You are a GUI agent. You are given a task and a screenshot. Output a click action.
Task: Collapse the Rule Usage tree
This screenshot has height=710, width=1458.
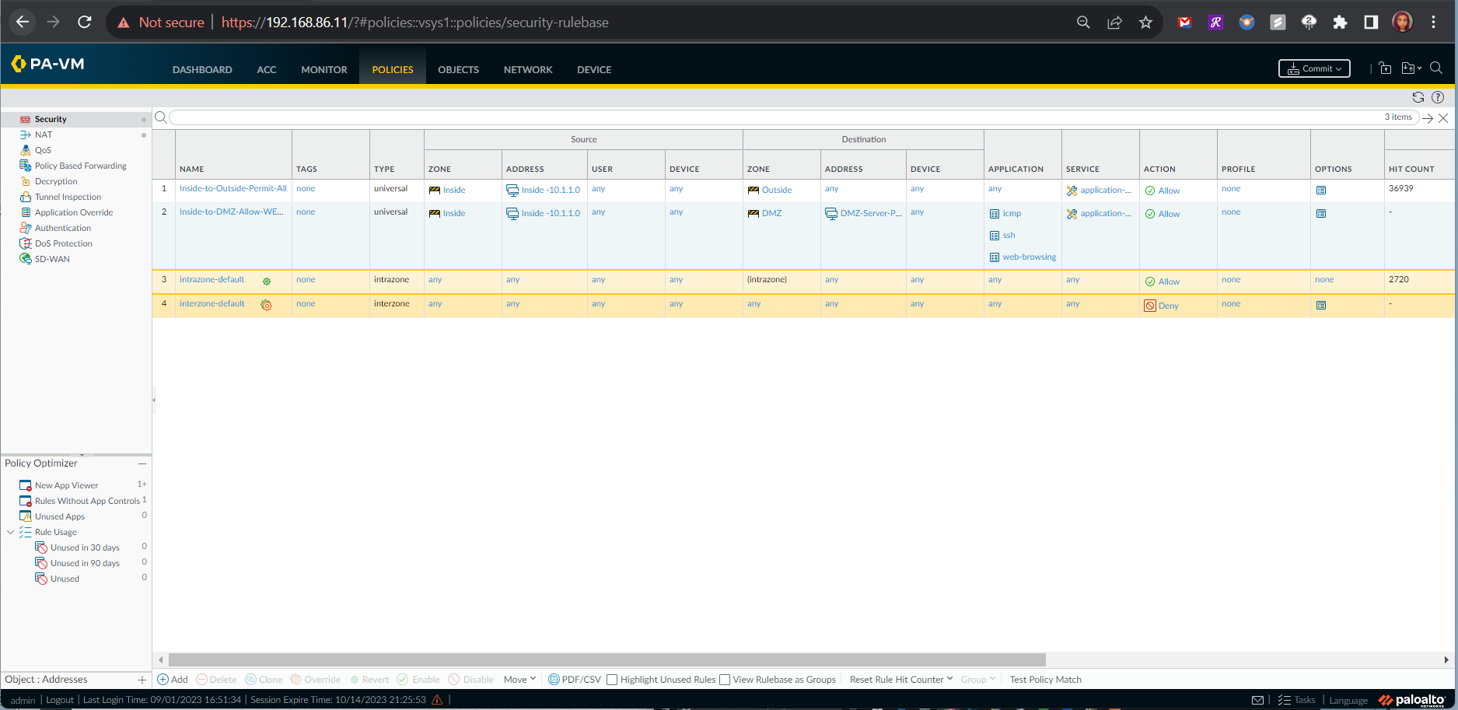coord(10,531)
